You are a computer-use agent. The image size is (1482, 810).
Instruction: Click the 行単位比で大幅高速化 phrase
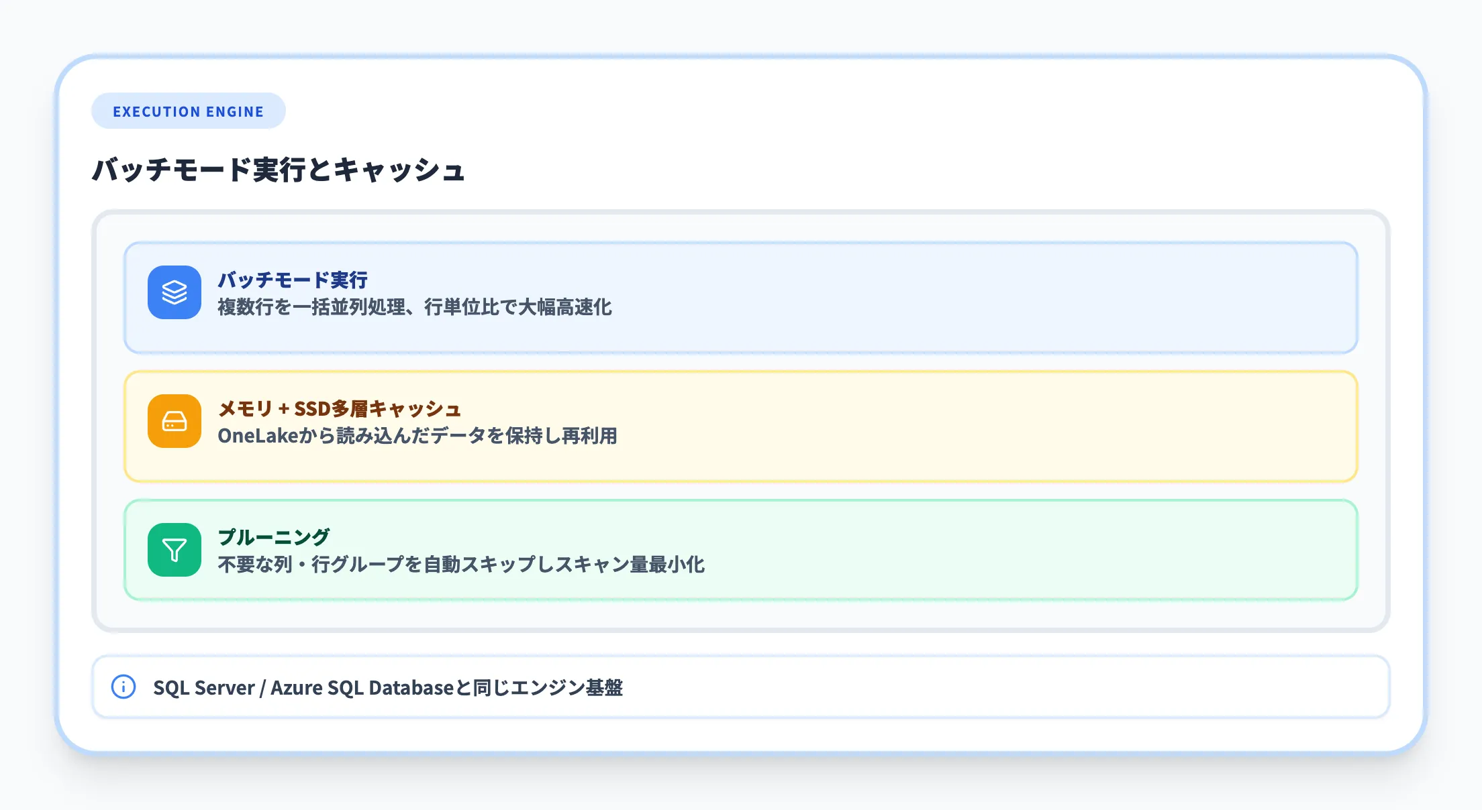[518, 307]
